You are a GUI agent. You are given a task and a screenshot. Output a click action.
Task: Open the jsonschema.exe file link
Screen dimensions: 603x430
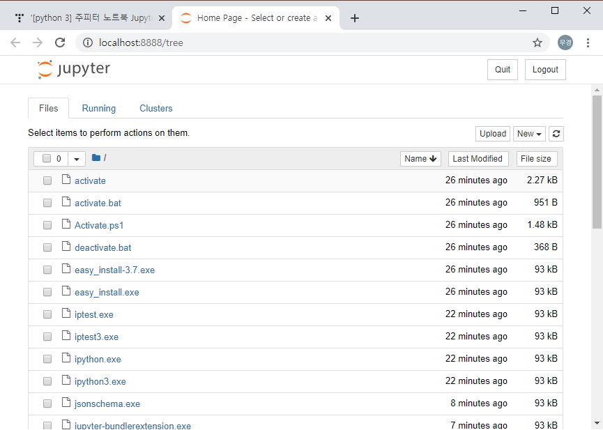point(107,404)
